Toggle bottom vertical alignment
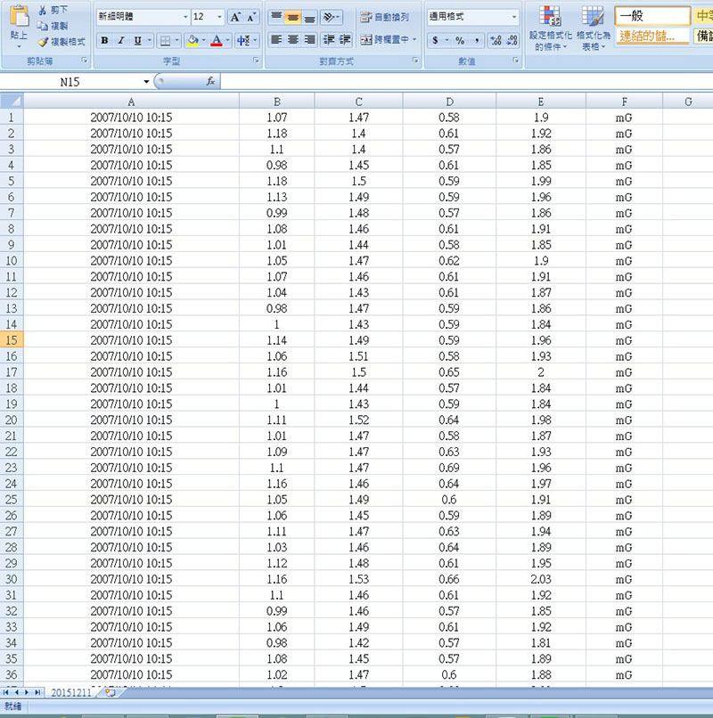Viewport: 713px width, 718px height. click(309, 18)
